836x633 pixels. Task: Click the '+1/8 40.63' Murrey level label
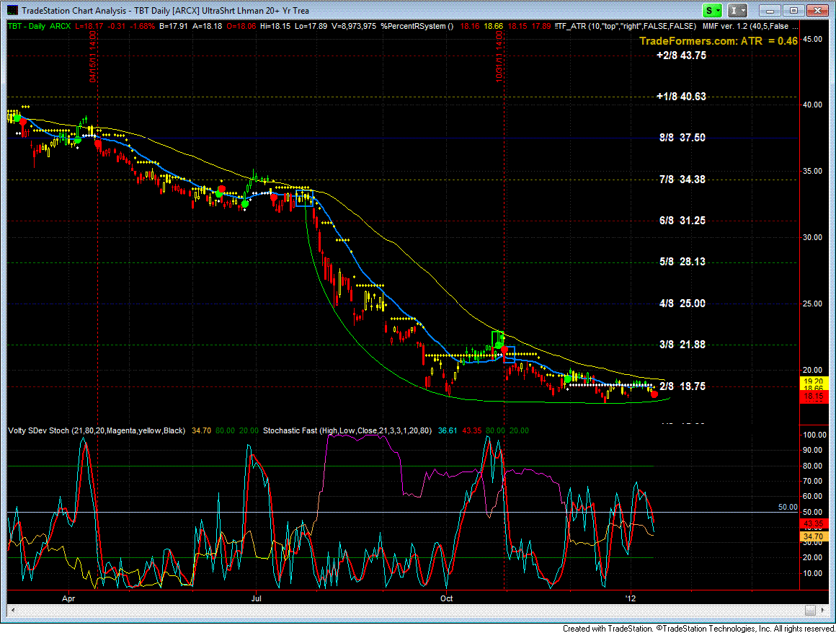coord(681,97)
